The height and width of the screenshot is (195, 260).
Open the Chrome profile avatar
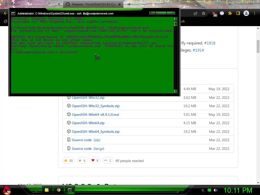246,13
